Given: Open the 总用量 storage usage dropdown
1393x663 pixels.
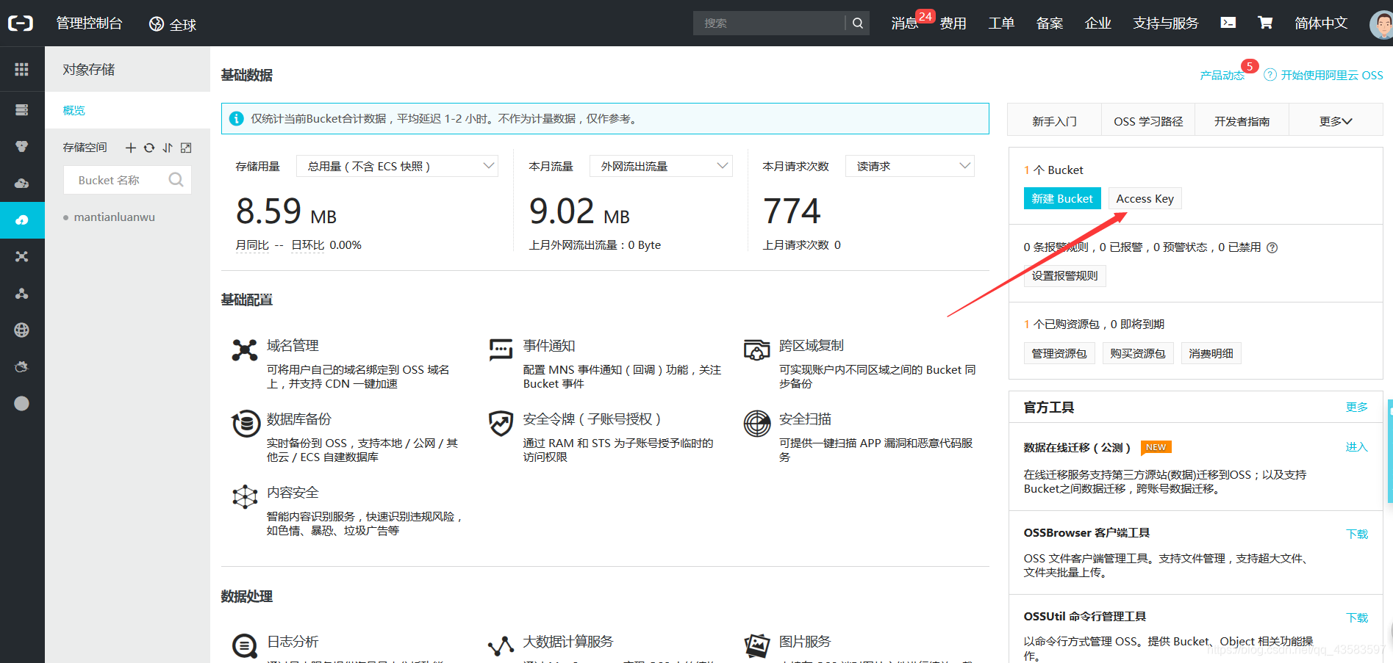Looking at the screenshot, I should click(397, 166).
